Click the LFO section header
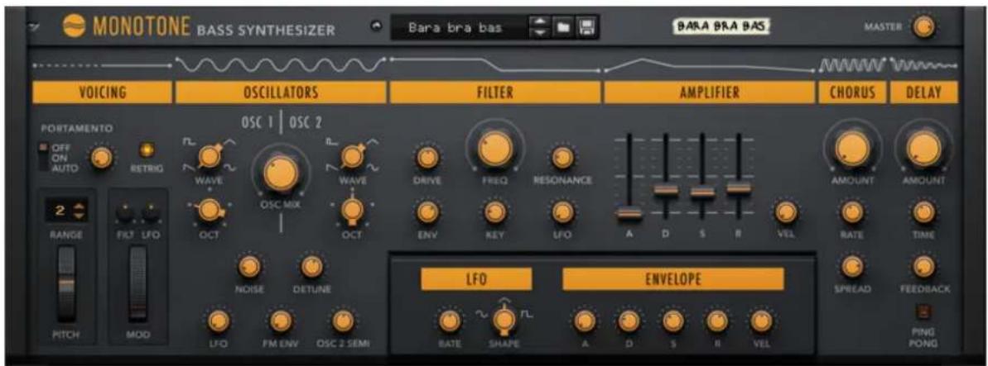The width and height of the screenshot is (988, 366). tap(476, 278)
